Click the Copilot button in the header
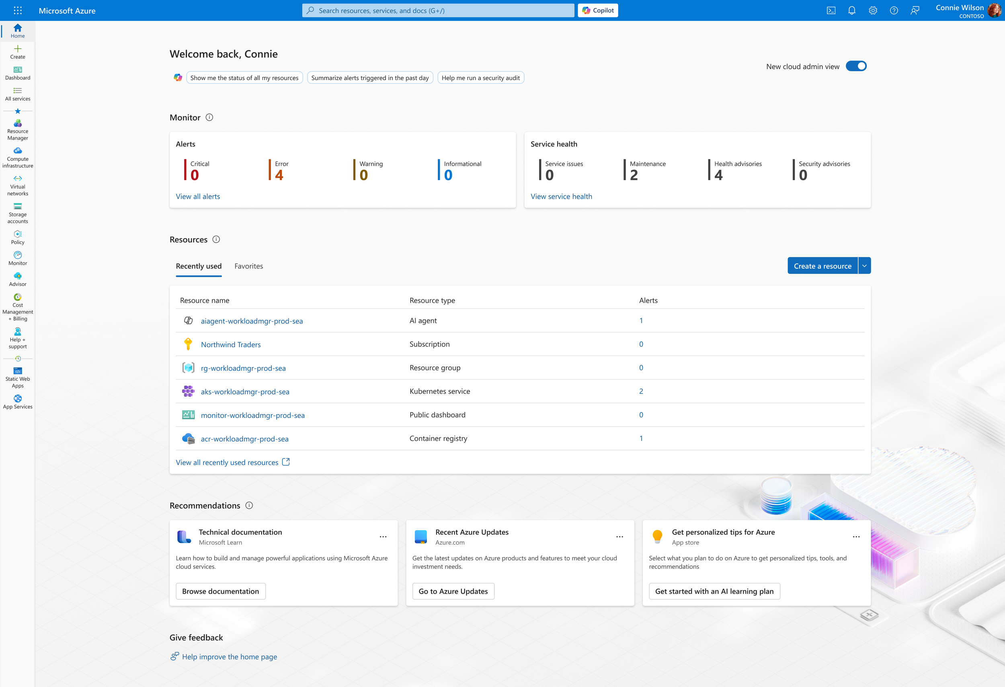The height and width of the screenshot is (687, 1005). coord(598,10)
